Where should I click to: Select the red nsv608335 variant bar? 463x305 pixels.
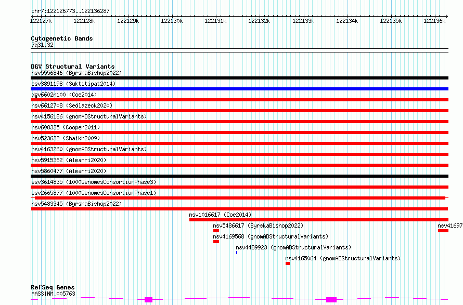point(239,132)
